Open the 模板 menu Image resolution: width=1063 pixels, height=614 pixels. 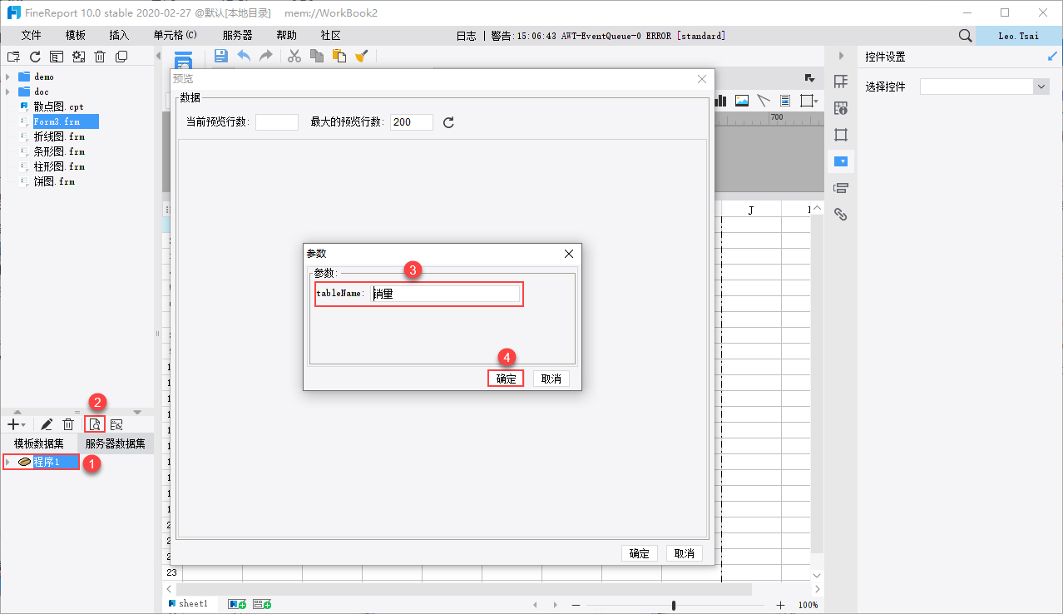[x=76, y=36]
